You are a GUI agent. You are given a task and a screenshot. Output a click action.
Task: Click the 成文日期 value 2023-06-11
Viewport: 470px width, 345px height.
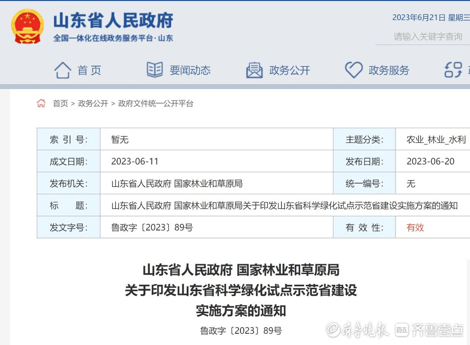135,161
